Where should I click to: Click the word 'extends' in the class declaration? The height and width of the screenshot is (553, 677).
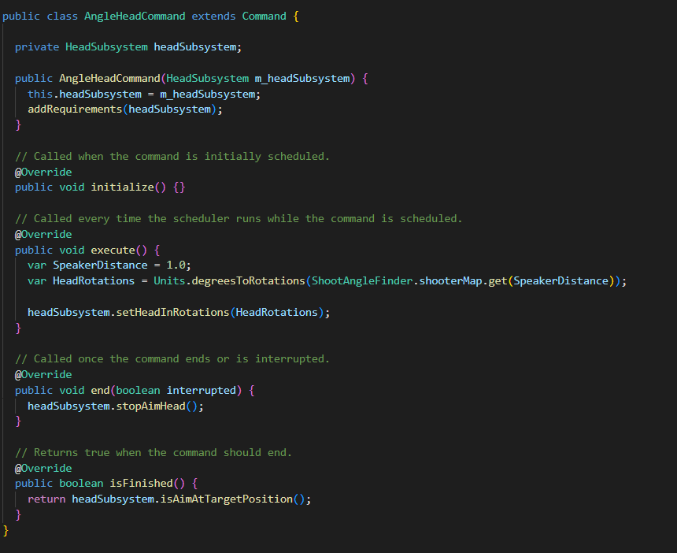tap(213, 17)
